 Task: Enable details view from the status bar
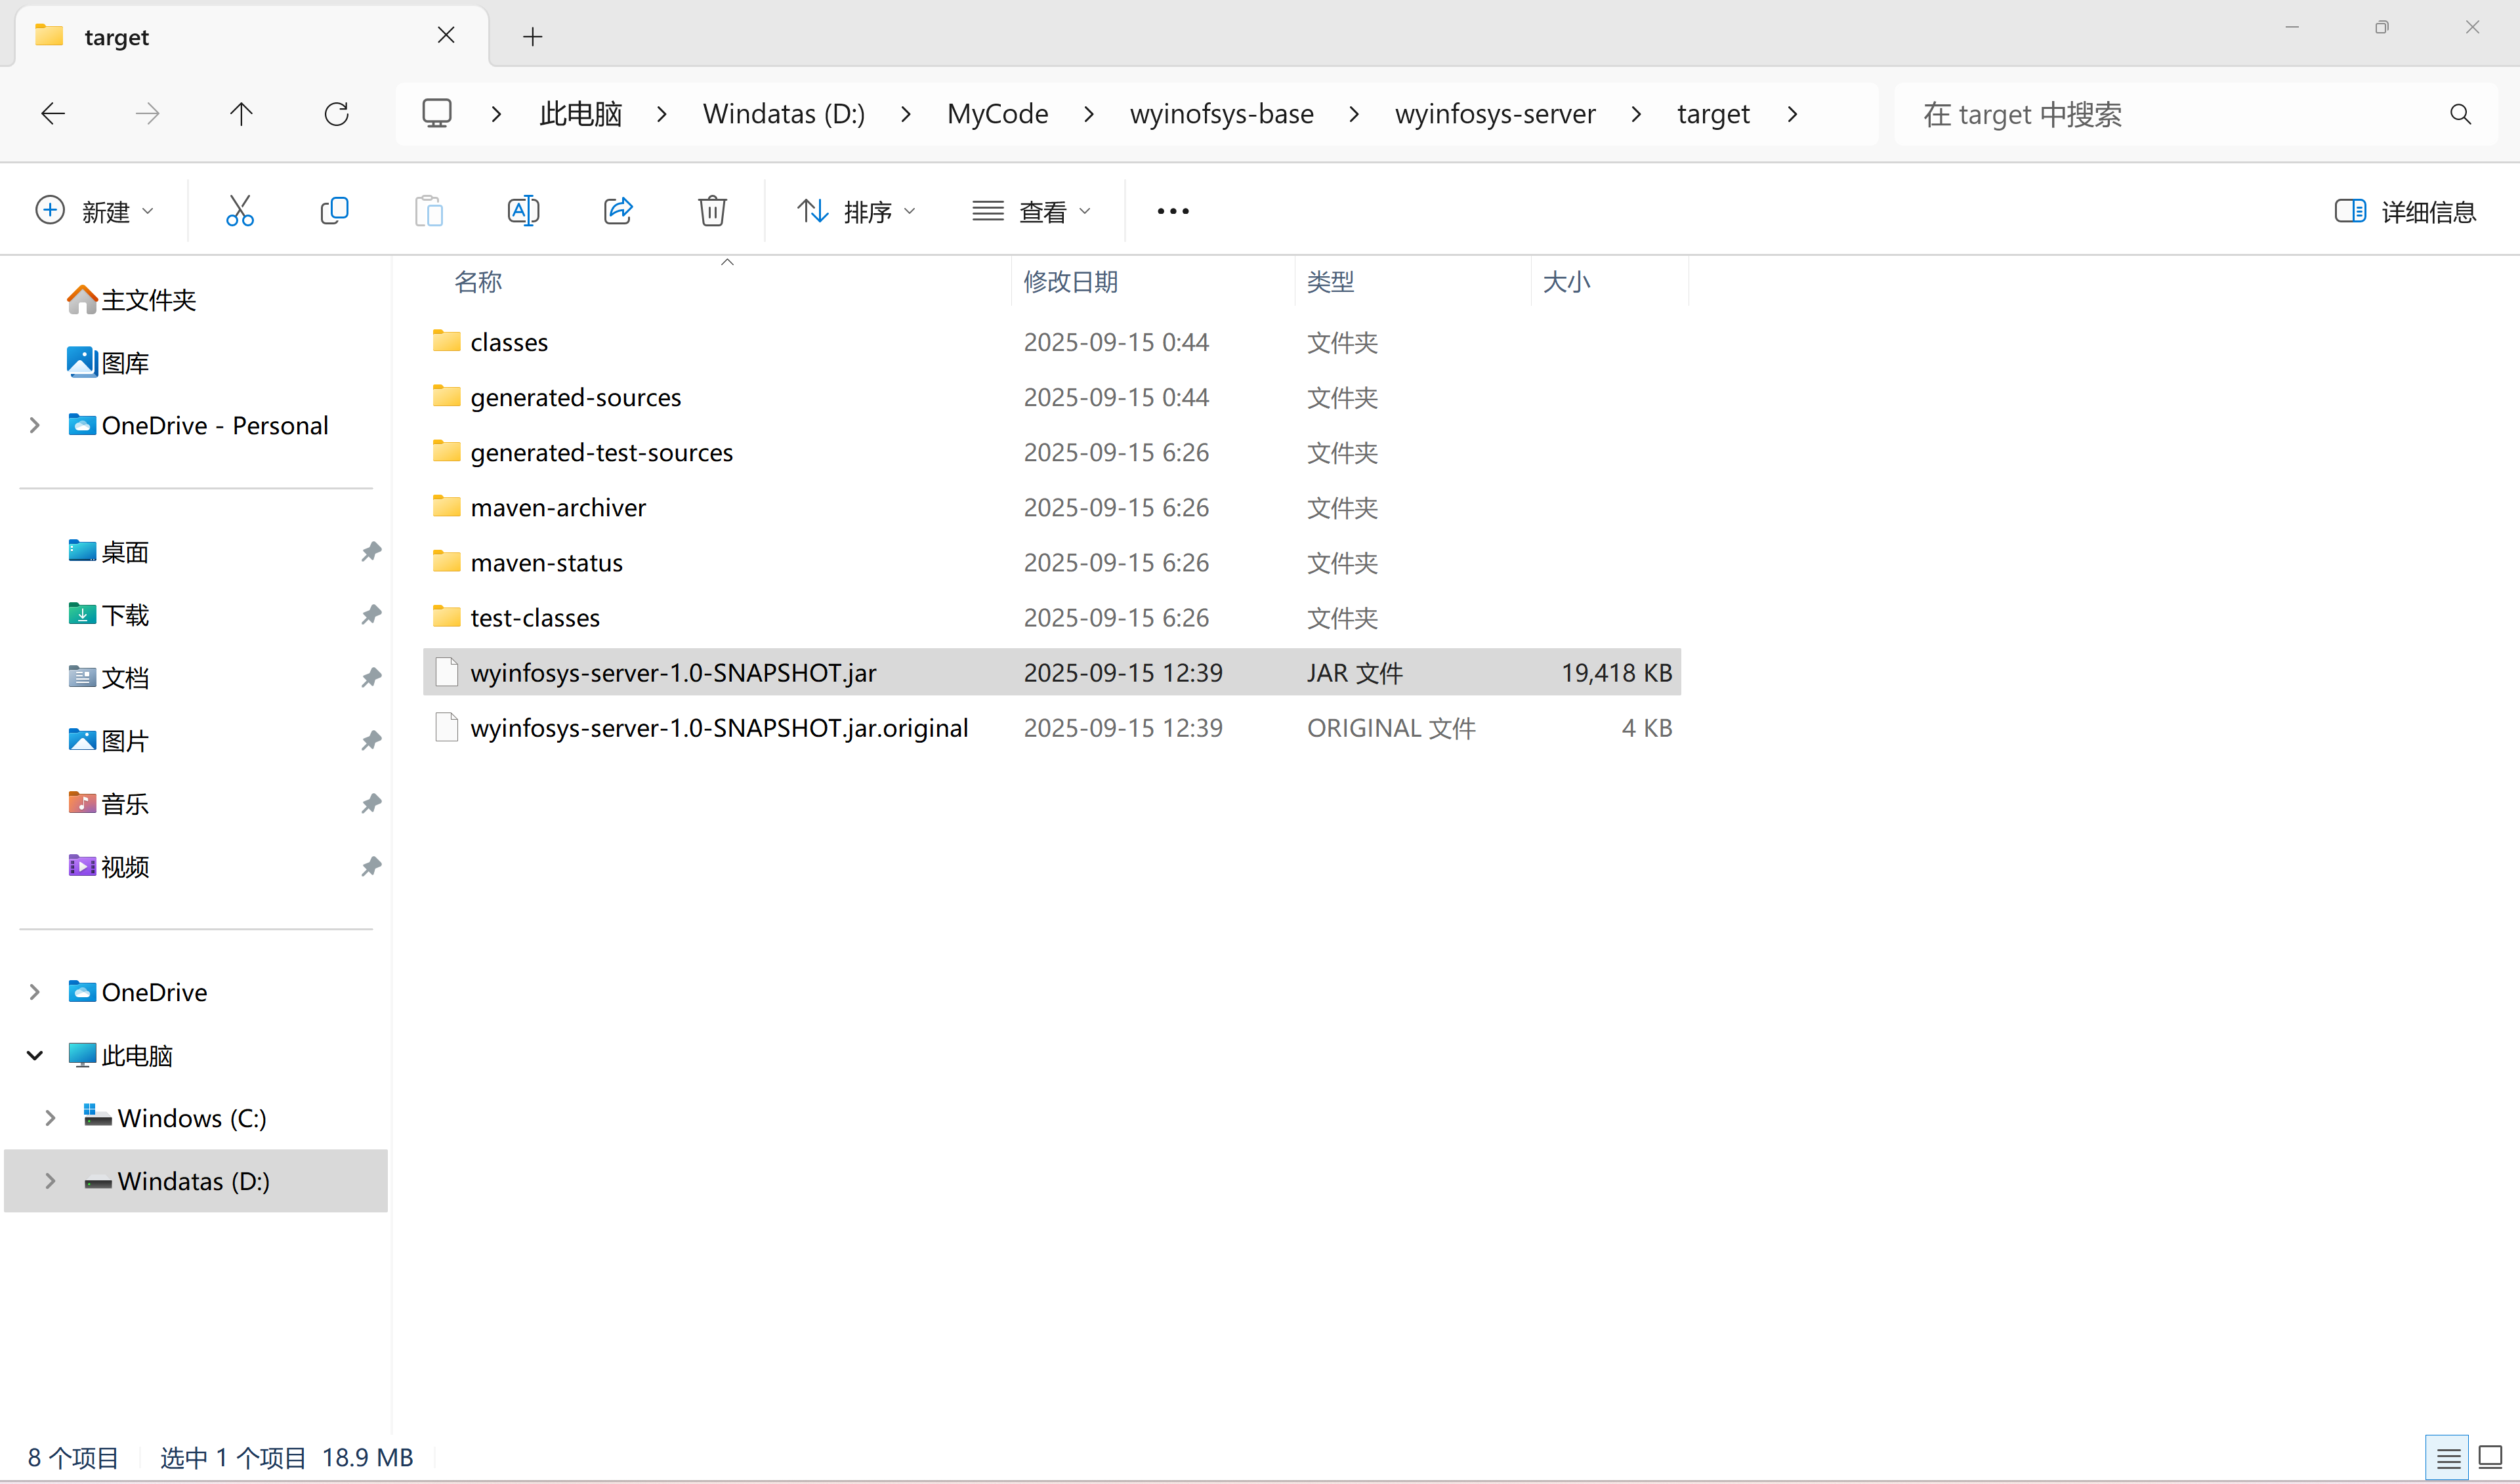coord(2448,1458)
